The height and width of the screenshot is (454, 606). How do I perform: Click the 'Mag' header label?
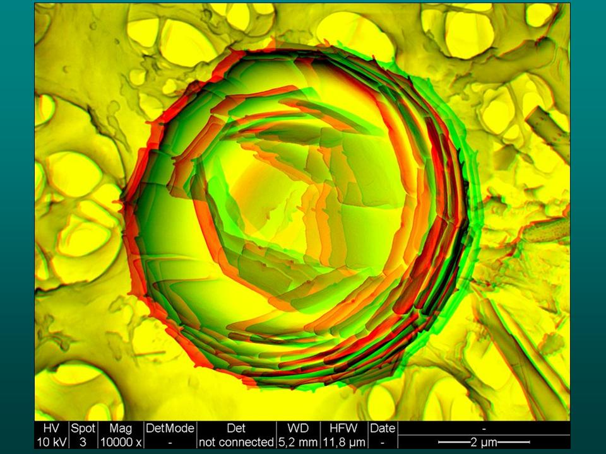pos(121,428)
